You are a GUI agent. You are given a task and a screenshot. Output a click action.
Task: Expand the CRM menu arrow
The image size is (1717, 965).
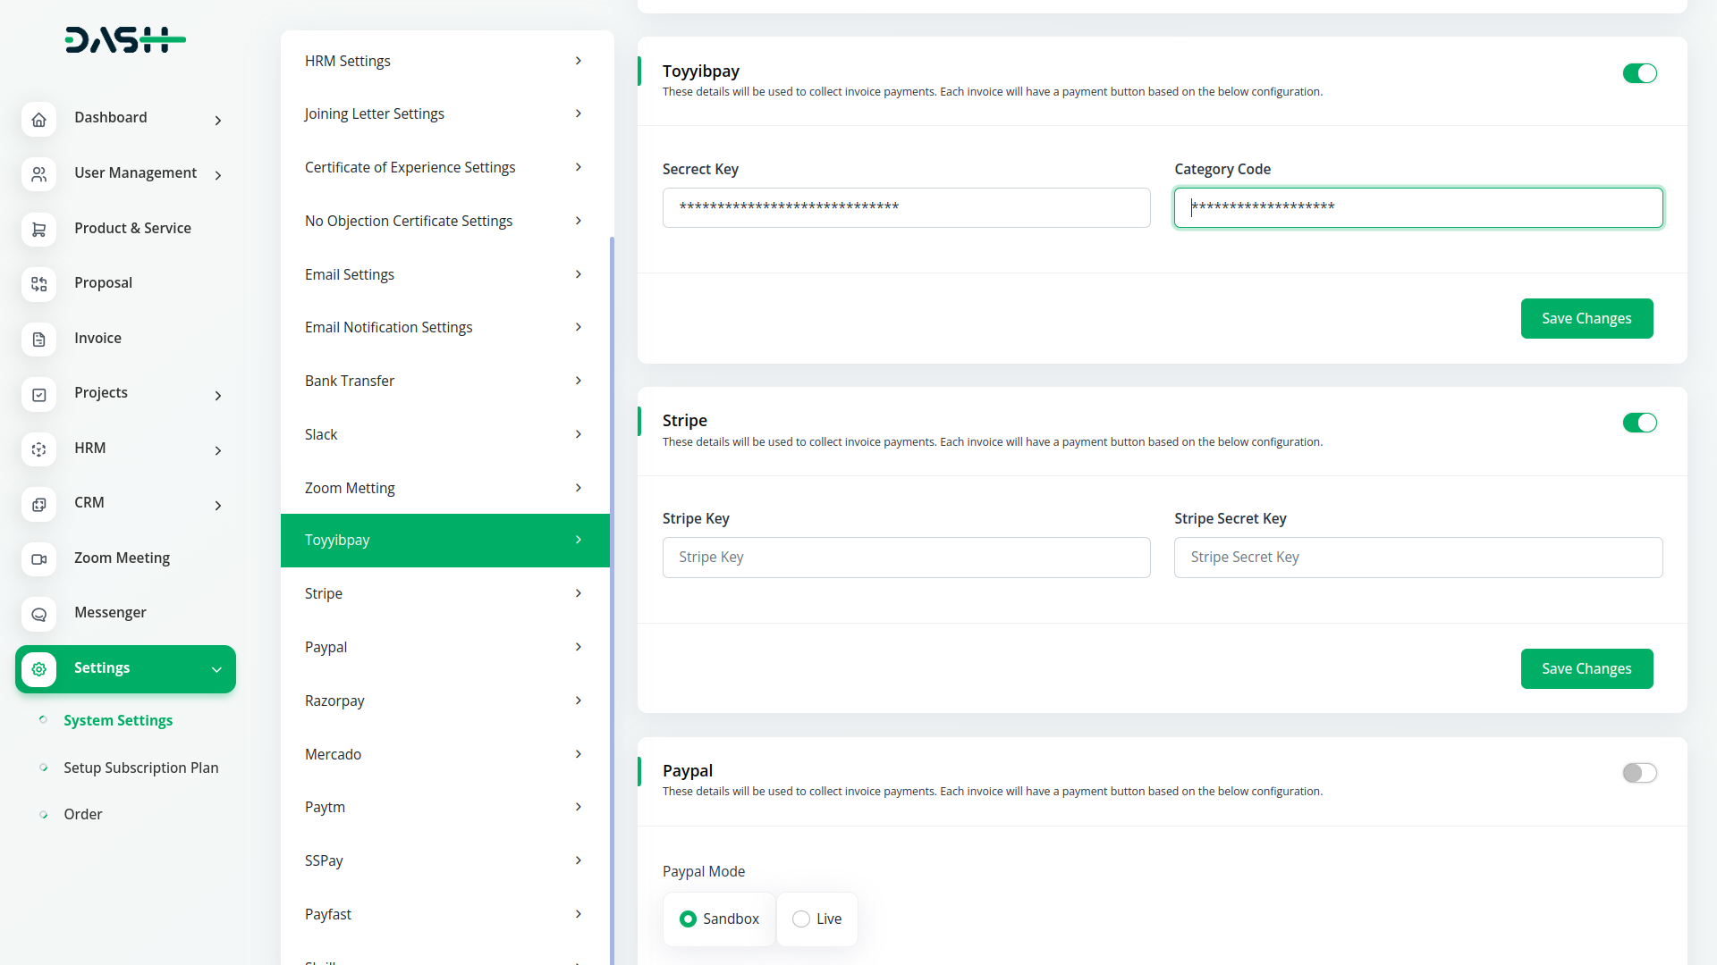coord(218,506)
